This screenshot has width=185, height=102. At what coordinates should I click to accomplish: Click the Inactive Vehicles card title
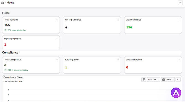(12, 39)
